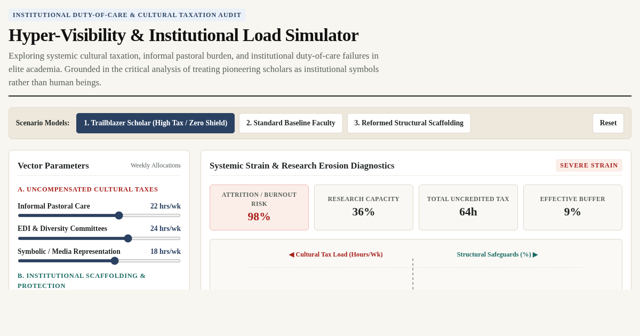The image size is (640, 336).
Task: Click the Systemic Strain diagnostics heading
Action: point(302,166)
